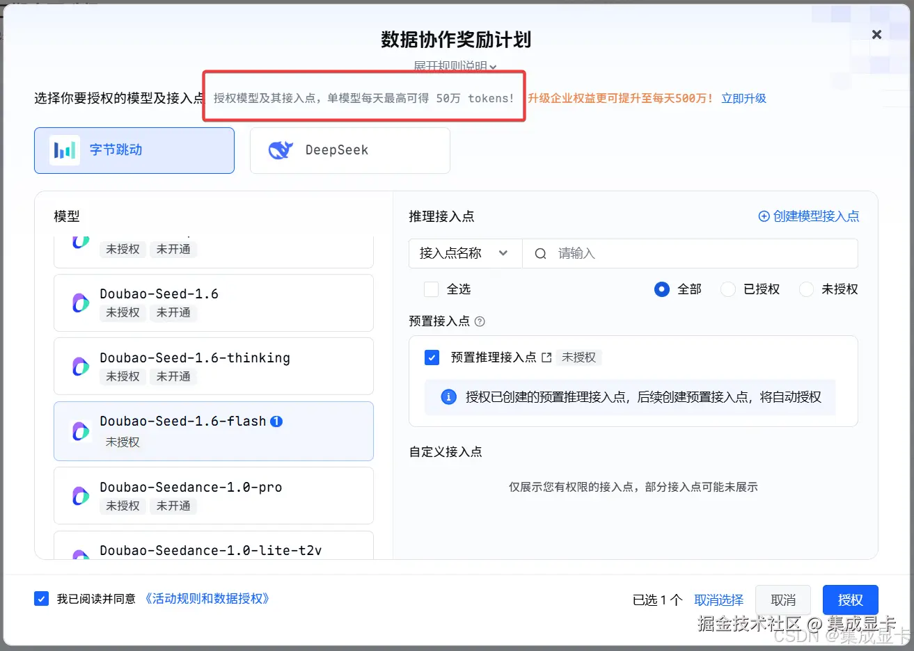Toggle the 全选 checkbox

coord(431,289)
